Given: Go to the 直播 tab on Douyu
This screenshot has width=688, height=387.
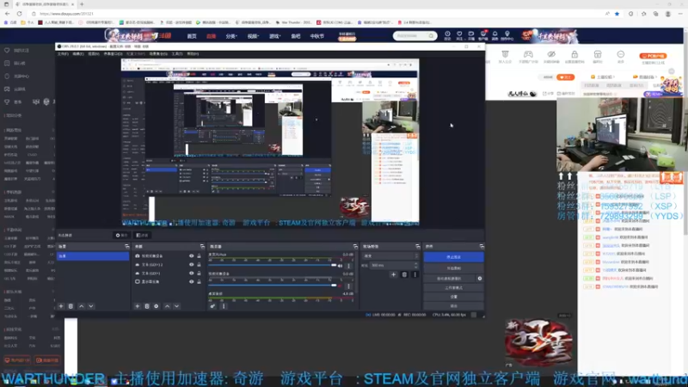Looking at the screenshot, I should click(x=211, y=36).
